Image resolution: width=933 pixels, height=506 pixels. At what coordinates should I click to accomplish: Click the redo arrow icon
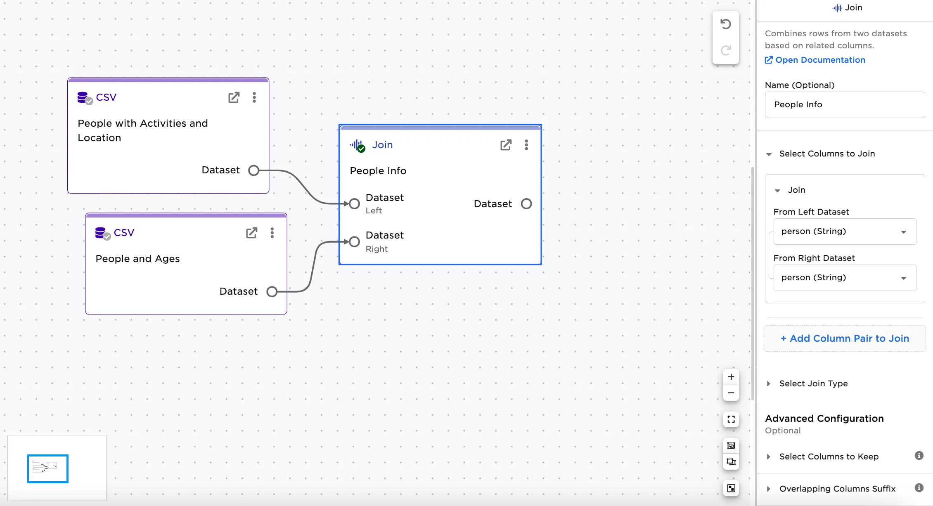click(x=726, y=50)
